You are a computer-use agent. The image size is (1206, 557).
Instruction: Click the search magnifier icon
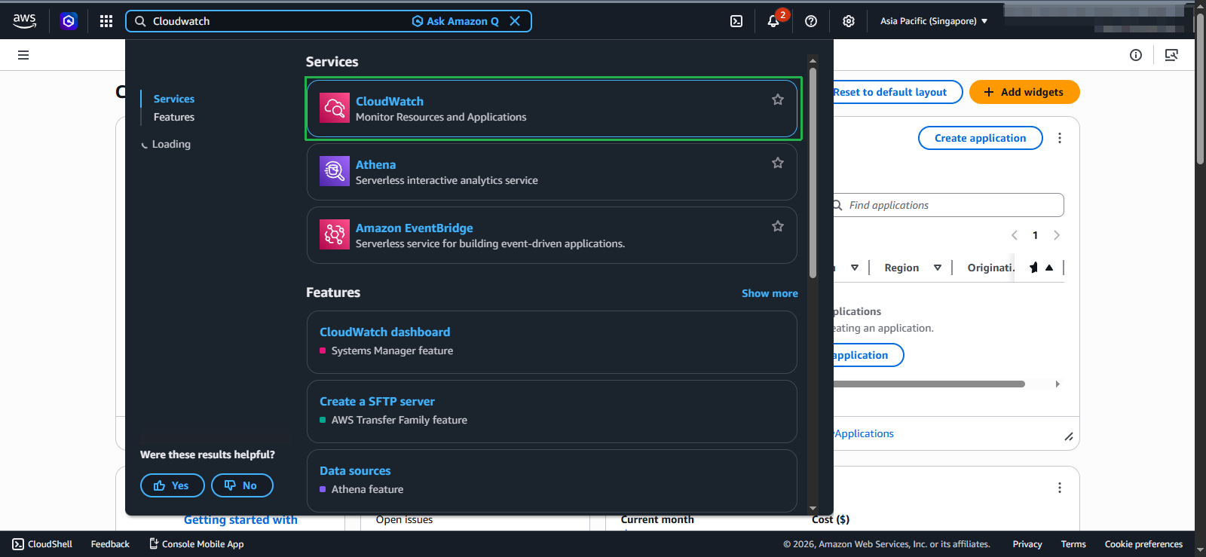click(x=140, y=21)
